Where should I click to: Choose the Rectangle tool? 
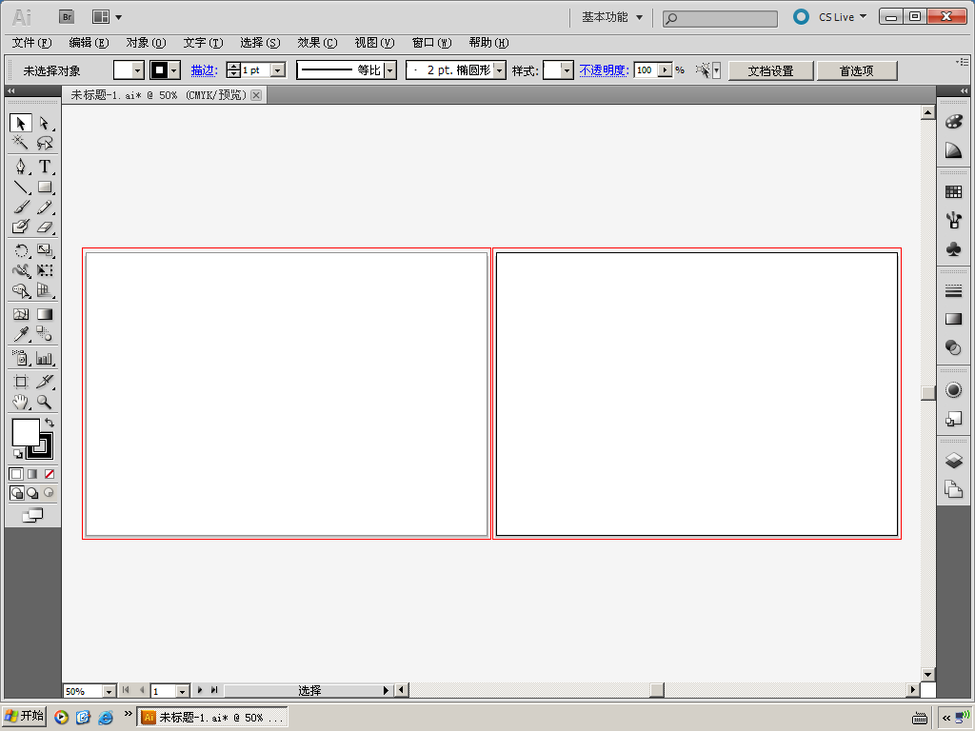click(x=44, y=187)
